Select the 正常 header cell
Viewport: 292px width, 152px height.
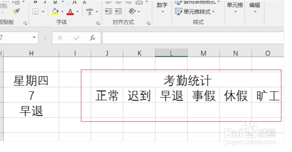(x=107, y=95)
